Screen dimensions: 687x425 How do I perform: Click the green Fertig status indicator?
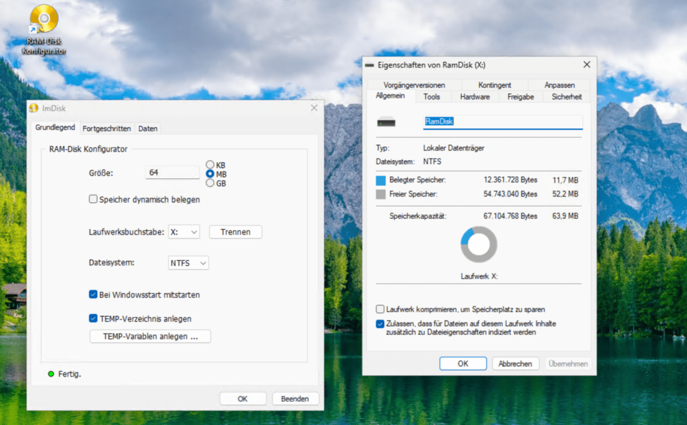(x=50, y=374)
